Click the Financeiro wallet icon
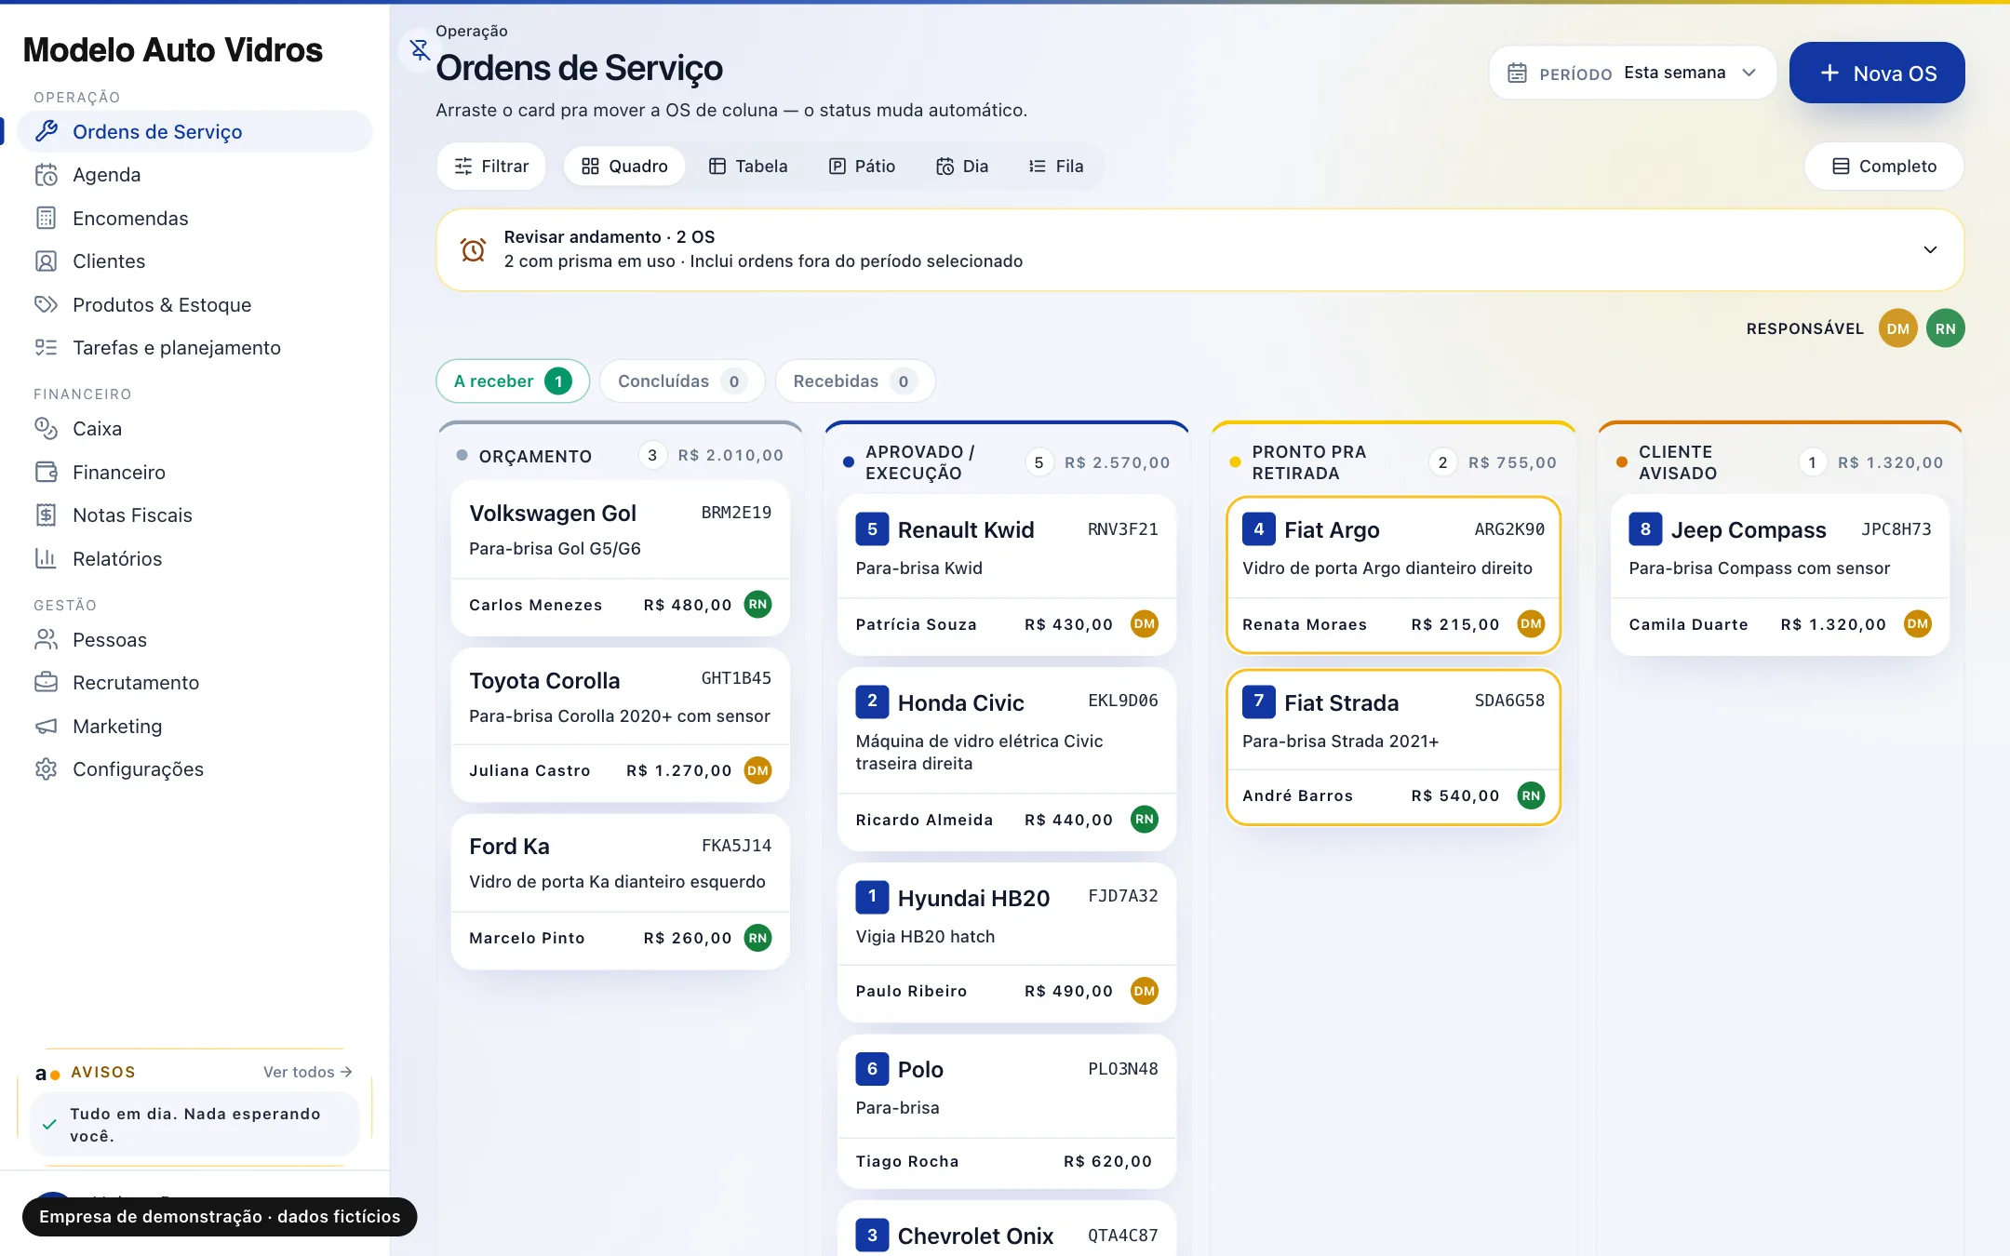Viewport: 2010px width, 1256px height. click(46, 472)
